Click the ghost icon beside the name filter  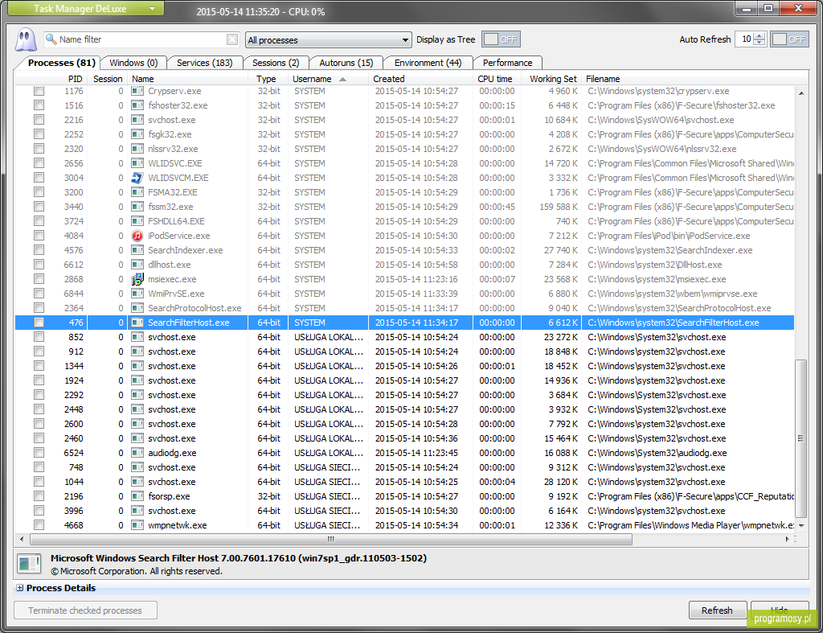[x=25, y=40]
